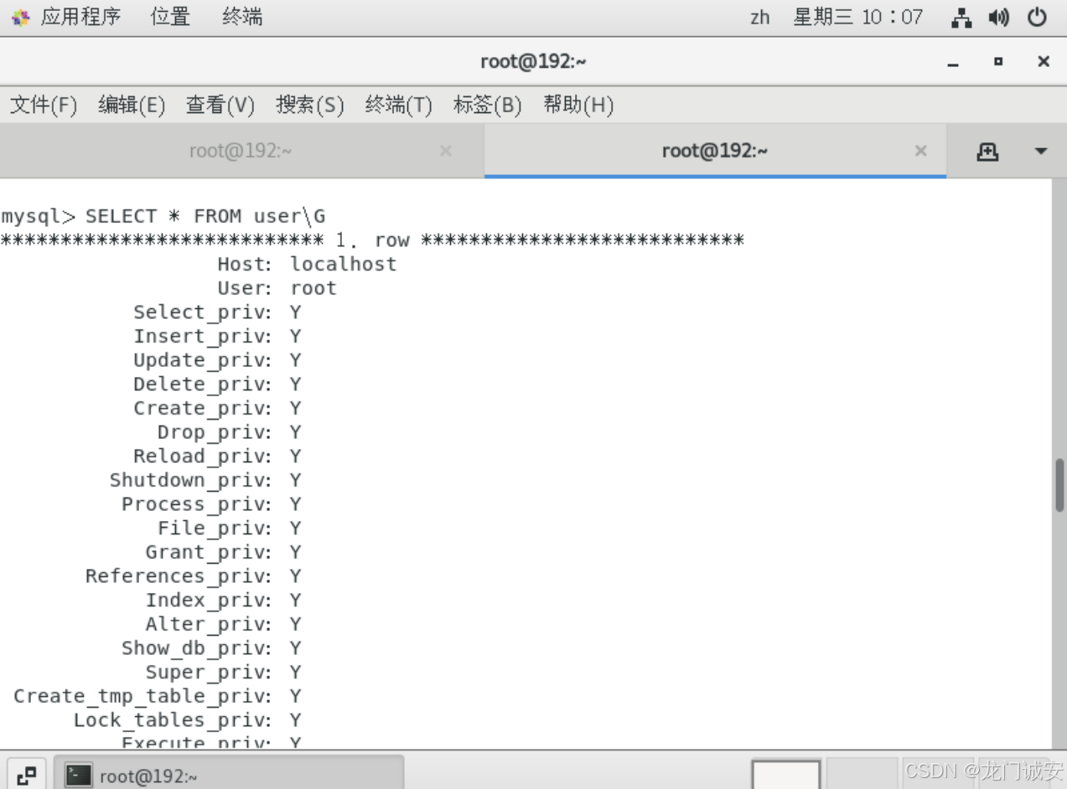This screenshot has height=789, width=1067.
Task: Click the Process_priv row
Action: 211,504
